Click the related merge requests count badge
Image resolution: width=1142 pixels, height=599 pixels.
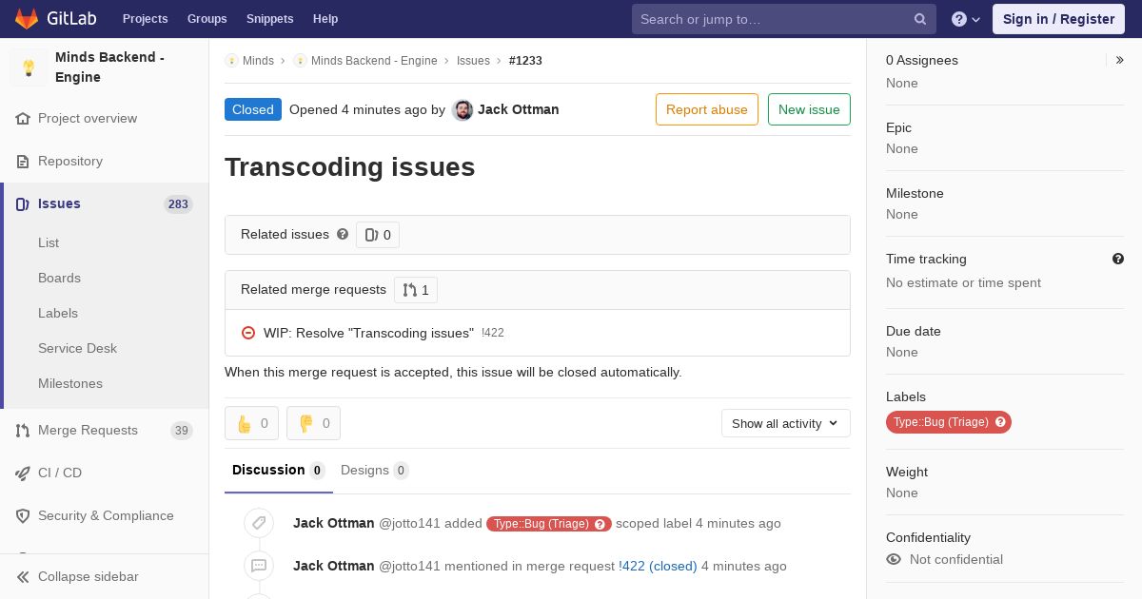[x=416, y=290]
